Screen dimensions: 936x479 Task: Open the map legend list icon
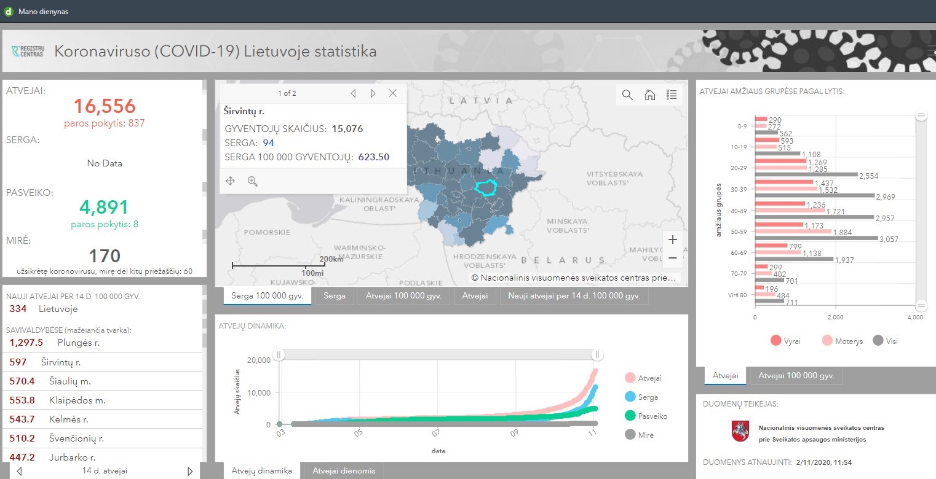[672, 95]
